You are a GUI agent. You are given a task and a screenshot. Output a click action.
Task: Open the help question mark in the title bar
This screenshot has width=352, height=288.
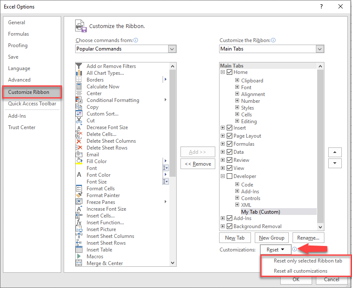pyautogui.click(x=321, y=6)
